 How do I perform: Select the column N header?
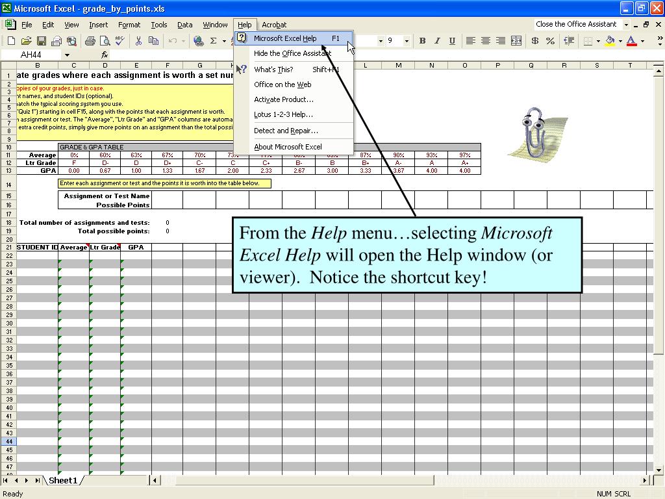coord(431,66)
